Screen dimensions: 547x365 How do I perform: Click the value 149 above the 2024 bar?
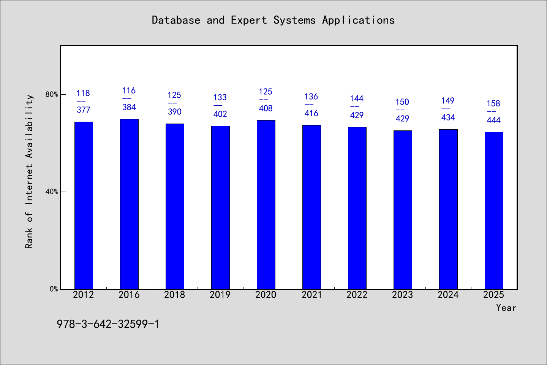[448, 101]
